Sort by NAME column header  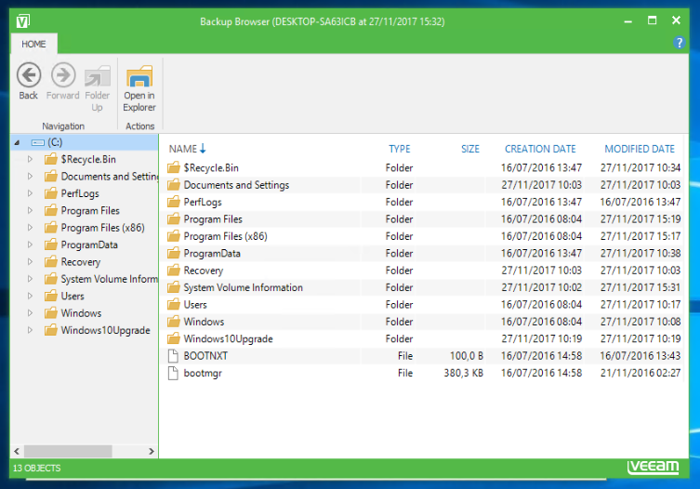182,149
